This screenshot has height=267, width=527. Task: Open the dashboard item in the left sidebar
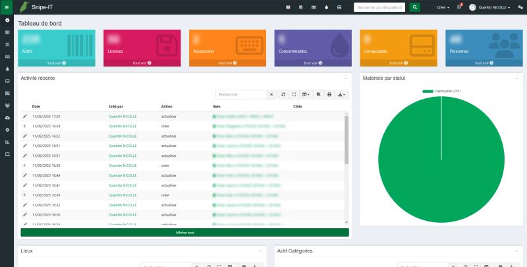pos(7,20)
